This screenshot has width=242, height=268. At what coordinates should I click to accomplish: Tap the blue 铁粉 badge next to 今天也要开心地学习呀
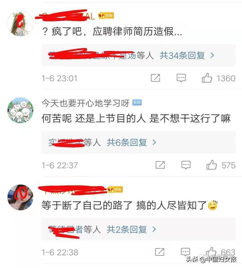137,103
